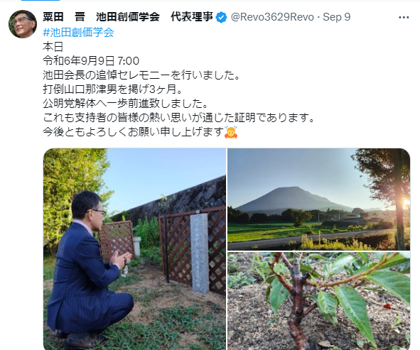The height and width of the screenshot is (350, 420).
Task: Click the bowing person emoji
Action: [231, 131]
